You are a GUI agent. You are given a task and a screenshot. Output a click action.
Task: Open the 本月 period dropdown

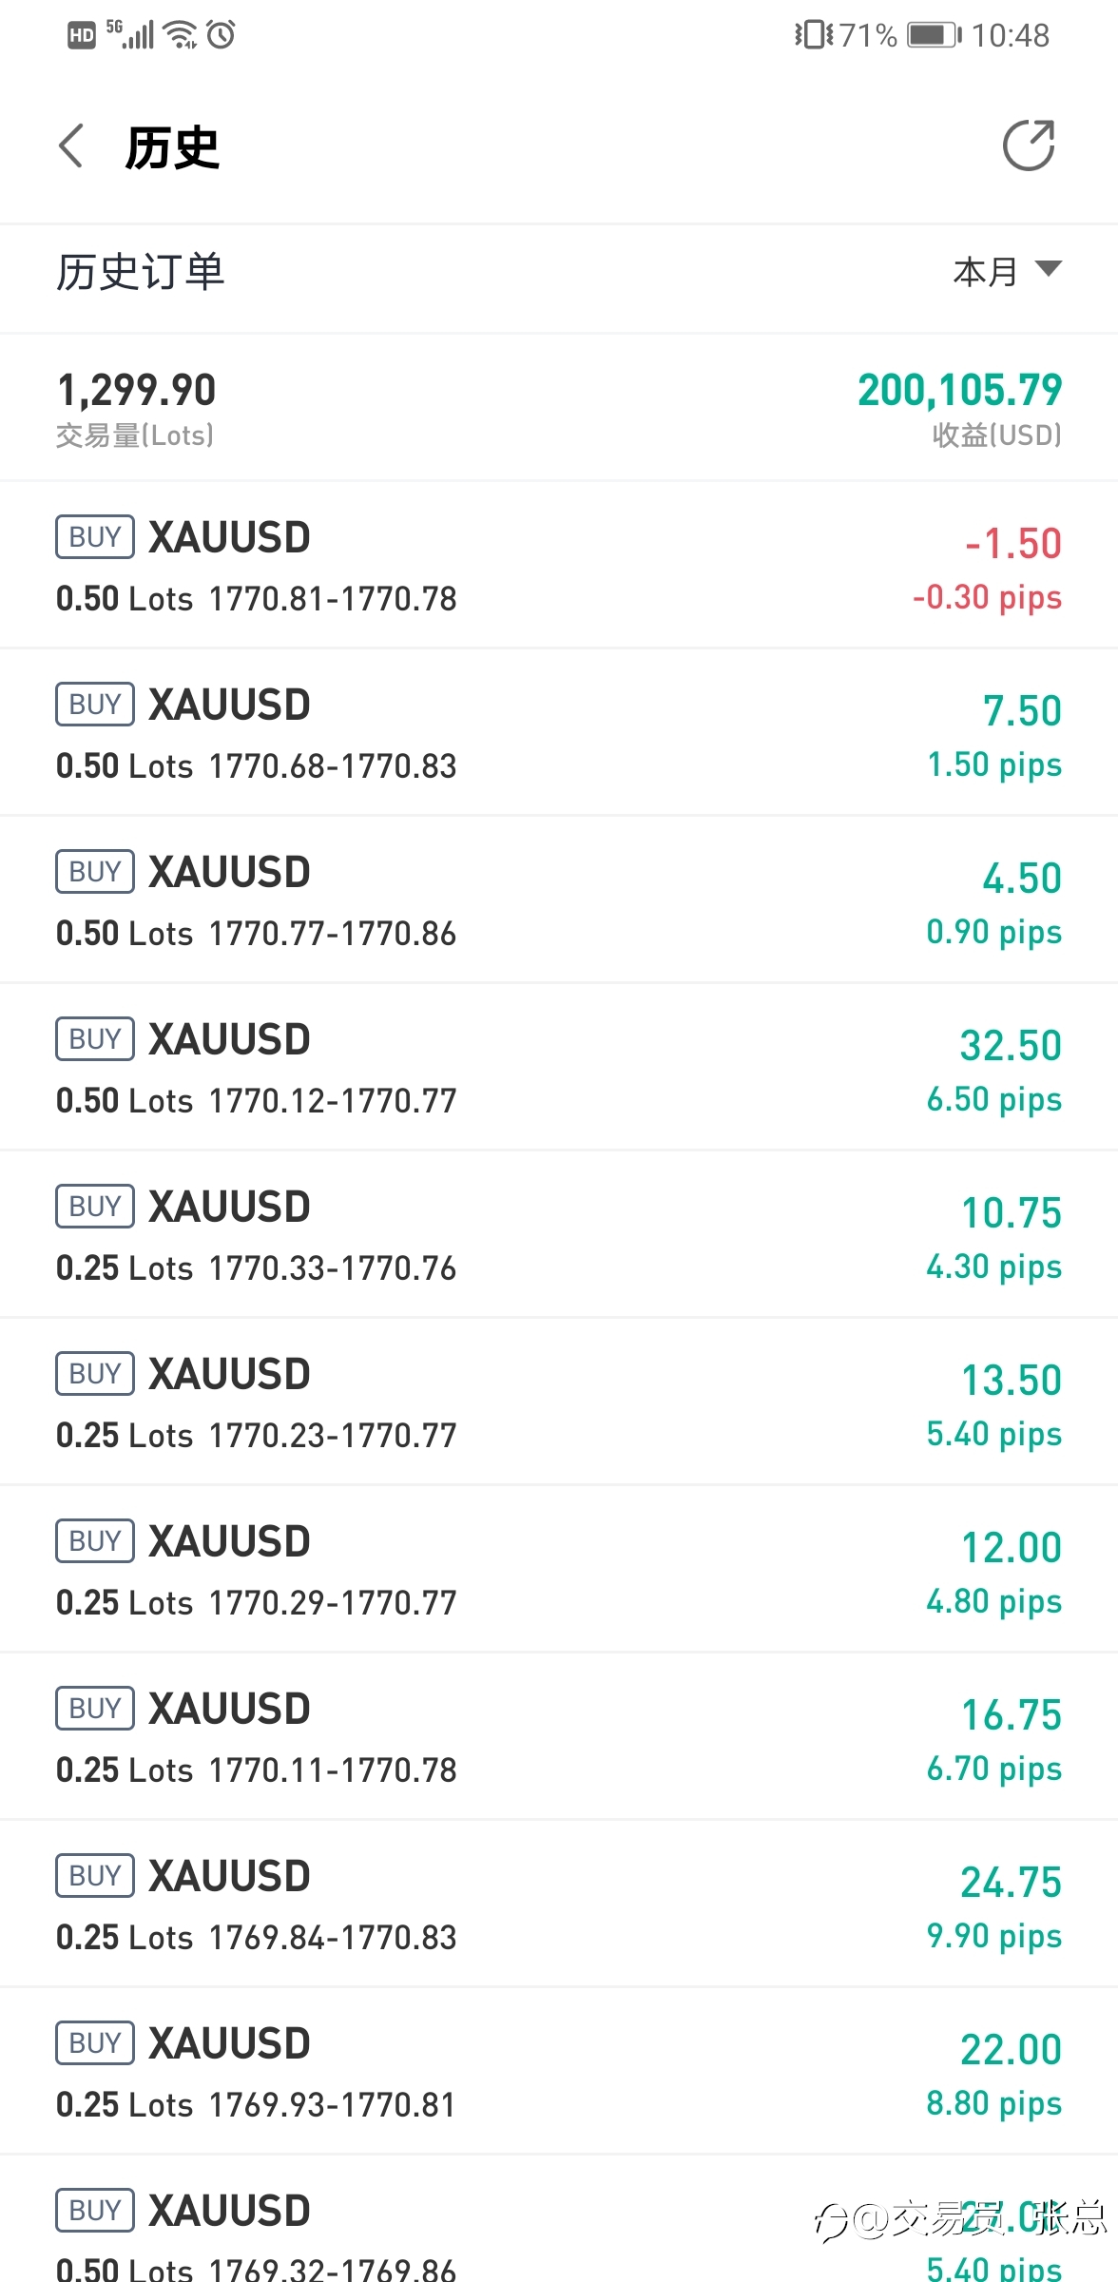coord(1007,272)
